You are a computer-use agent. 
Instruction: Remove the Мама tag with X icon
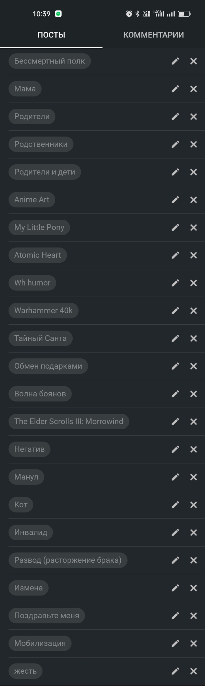click(x=194, y=89)
